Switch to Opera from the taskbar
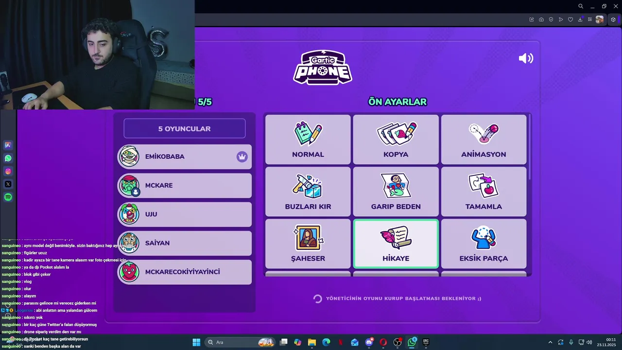The width and height of the screenshot is (622, 350). coord(383,342)
